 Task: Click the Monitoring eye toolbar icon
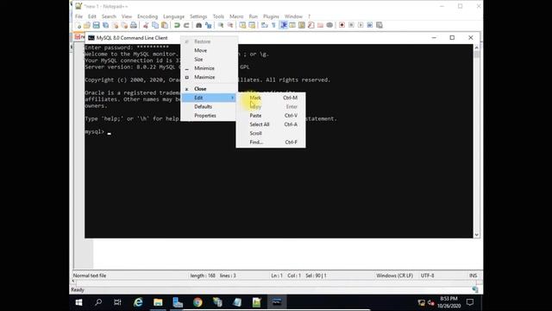coord(329,25)
